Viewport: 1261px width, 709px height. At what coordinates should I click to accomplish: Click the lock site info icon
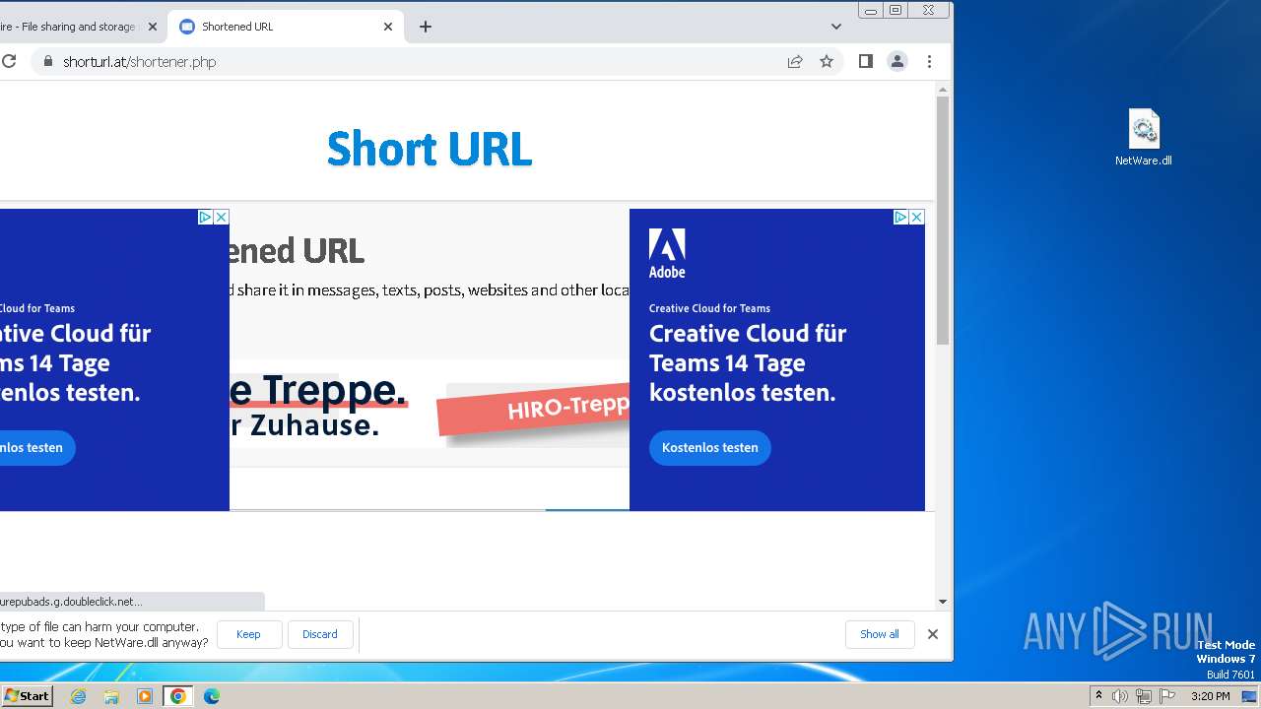pyautogui.click(x=47, y=61)
